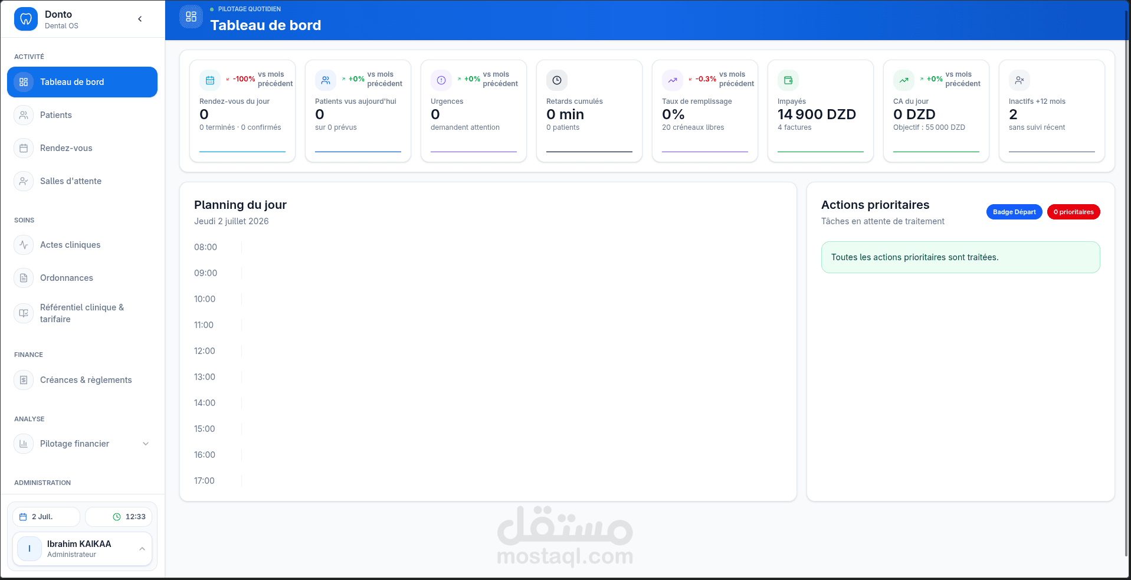This screenshot has height=580, width=1131.
Task: Click the Salles d'attente person icon
Action: pyautogui.click(x=24, y=181)
